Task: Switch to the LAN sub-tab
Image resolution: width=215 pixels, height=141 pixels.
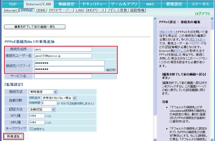Action: [79, 10]
